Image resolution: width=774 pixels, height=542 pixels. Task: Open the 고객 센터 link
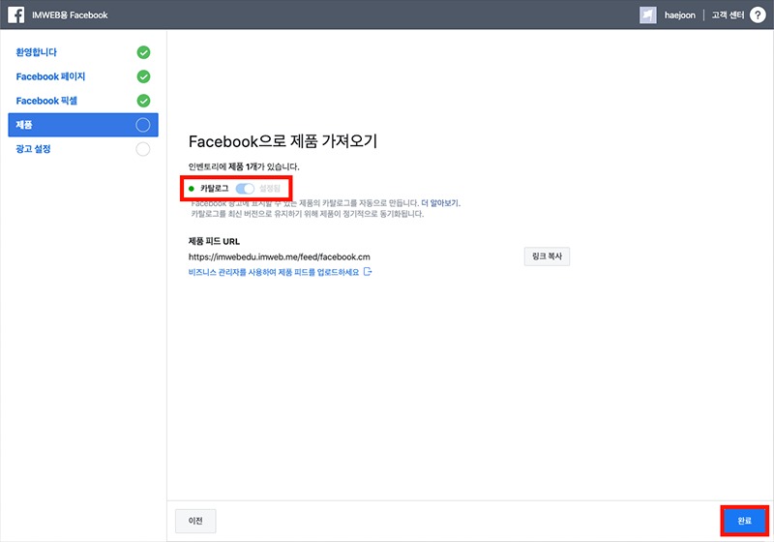point(728,15)
